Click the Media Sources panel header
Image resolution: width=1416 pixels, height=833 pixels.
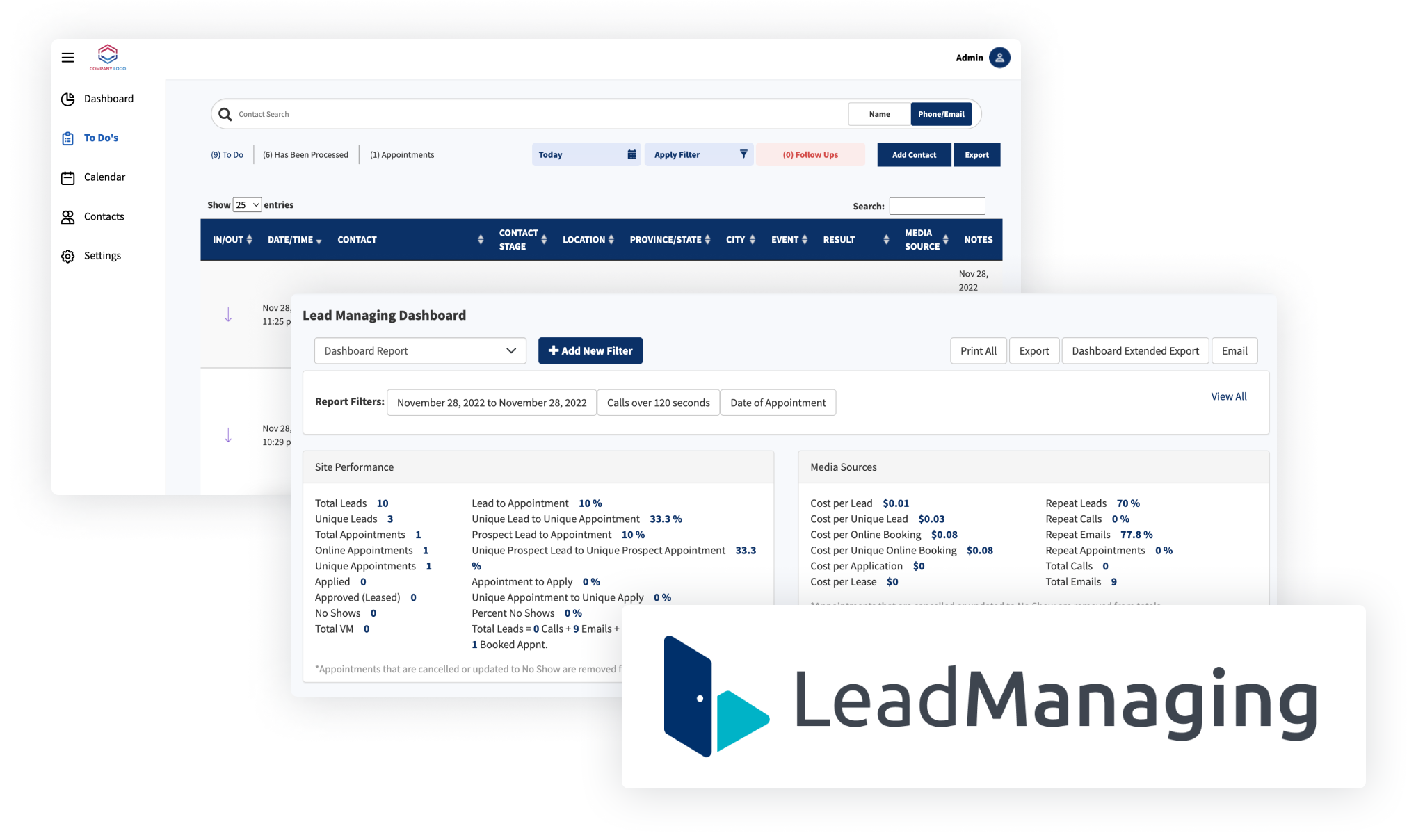(1033, 467)
